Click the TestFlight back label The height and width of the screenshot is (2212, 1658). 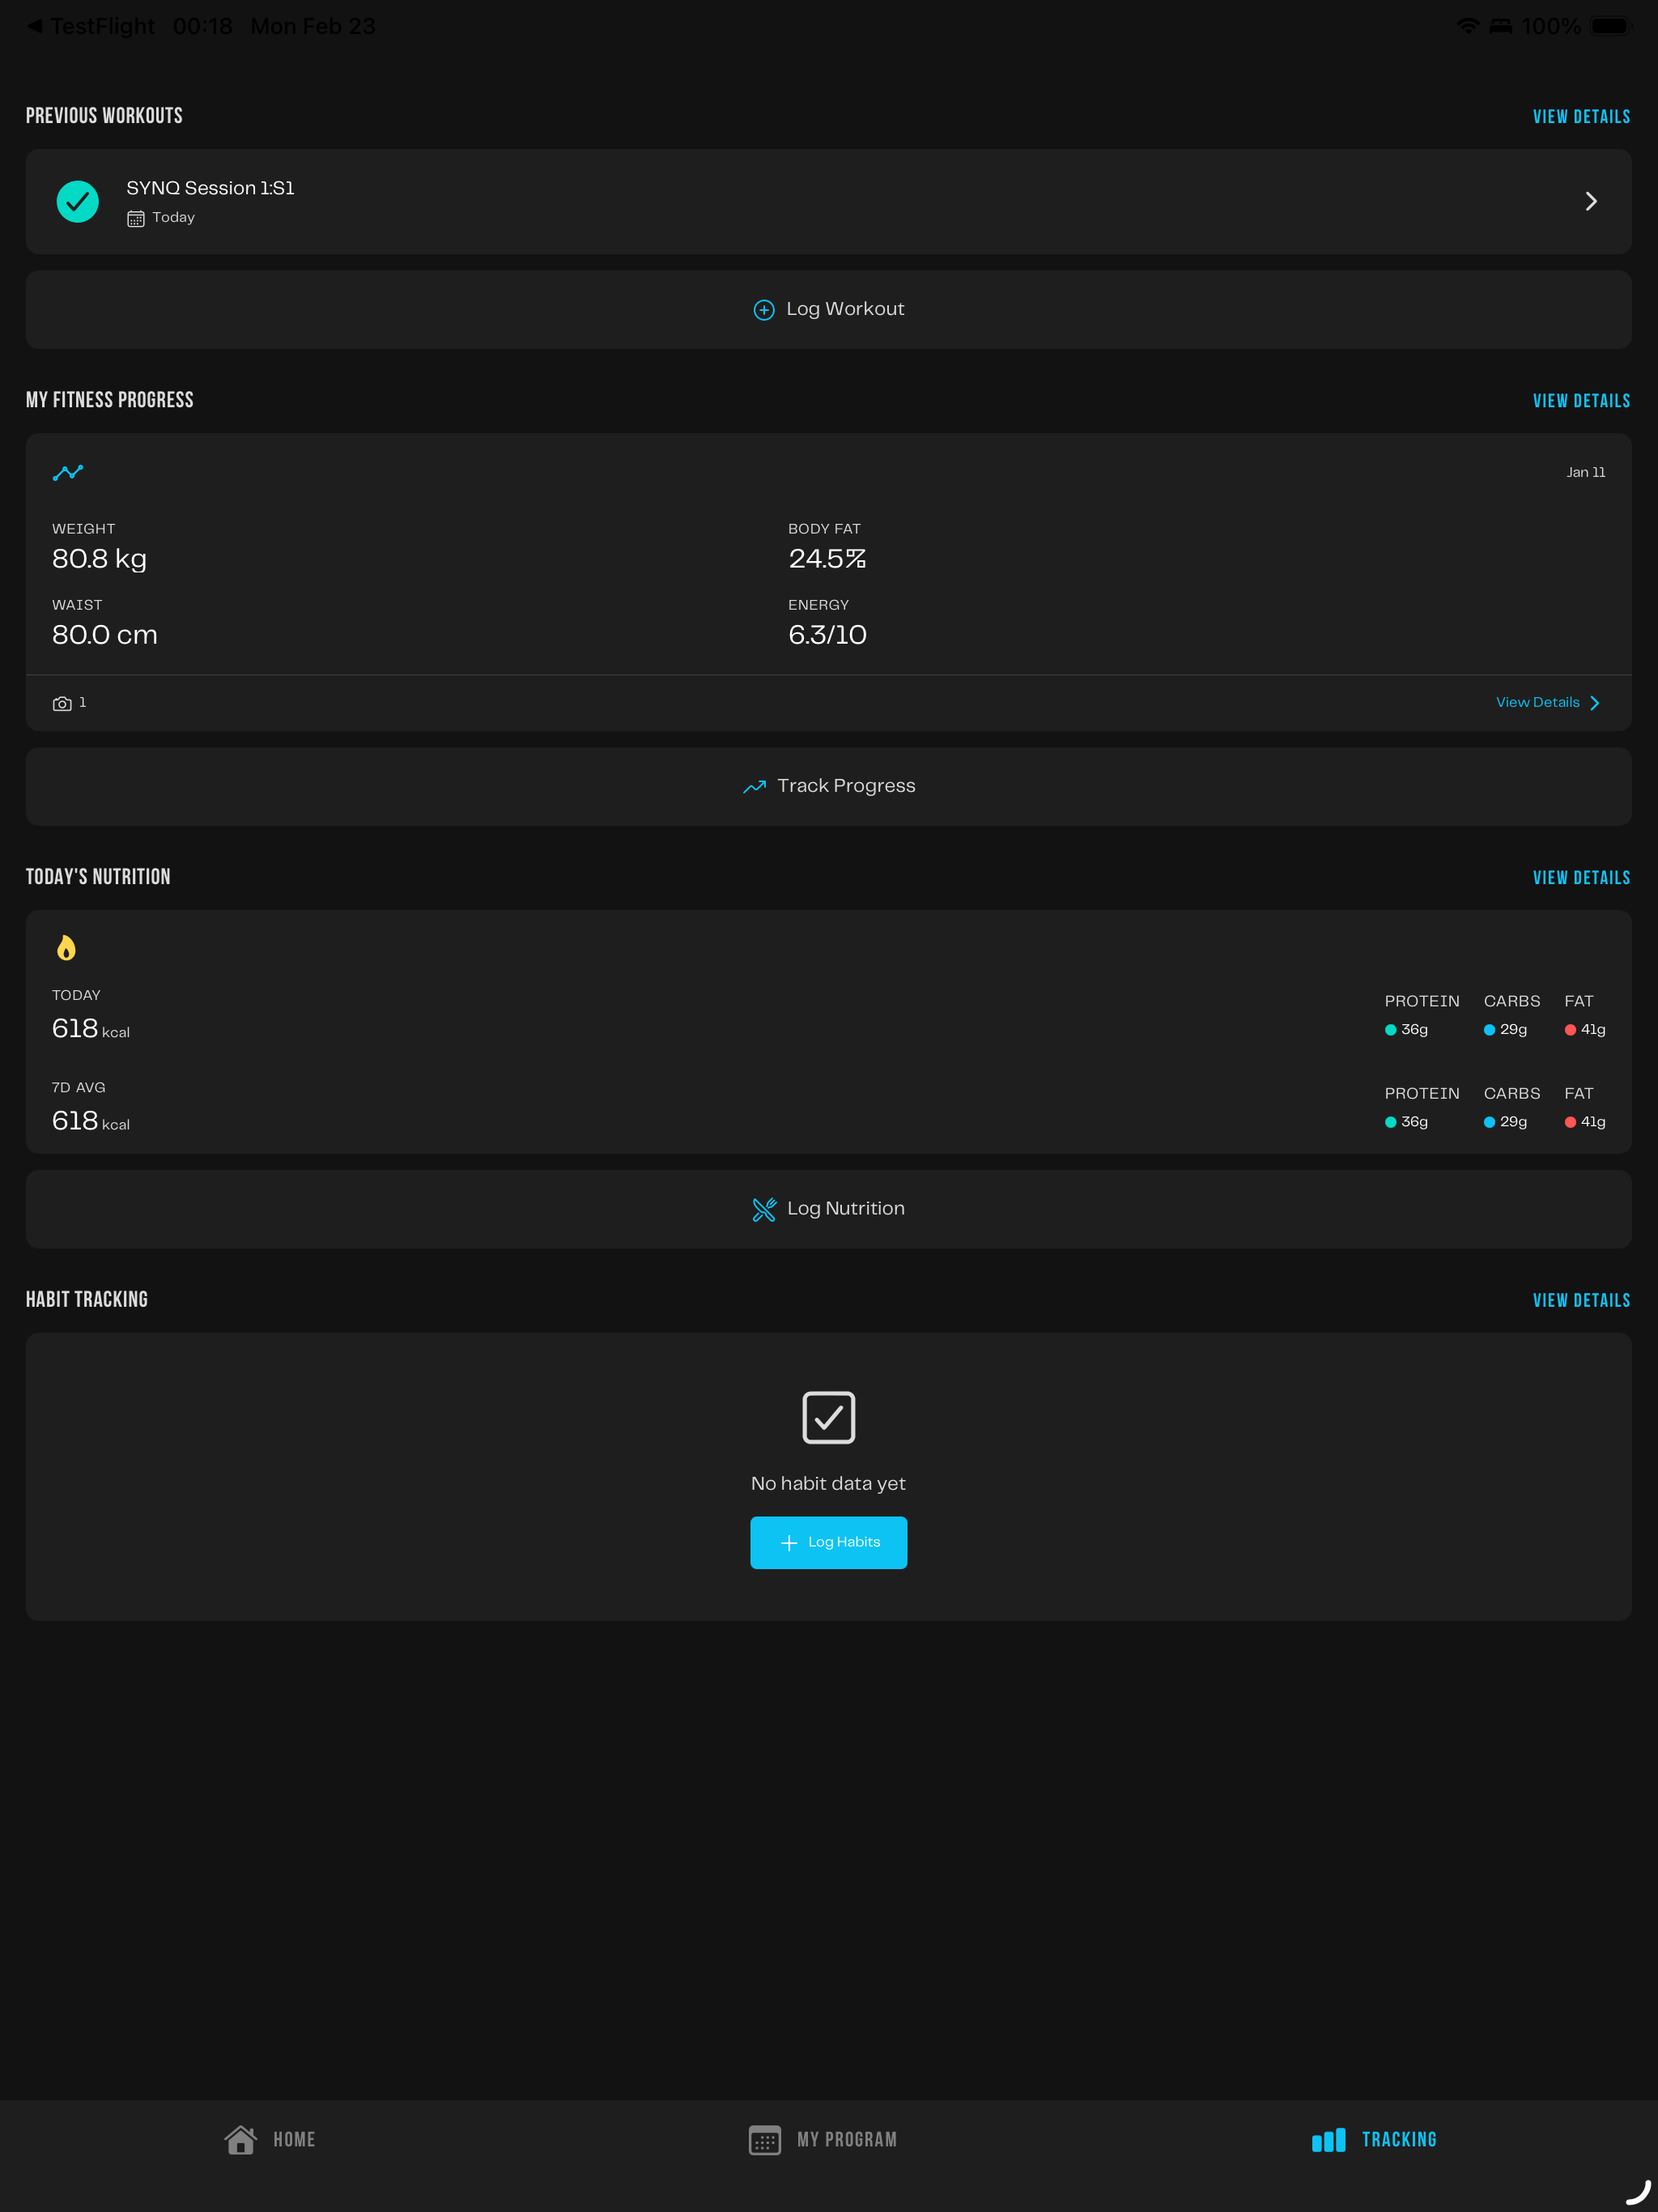click(102, 26)
